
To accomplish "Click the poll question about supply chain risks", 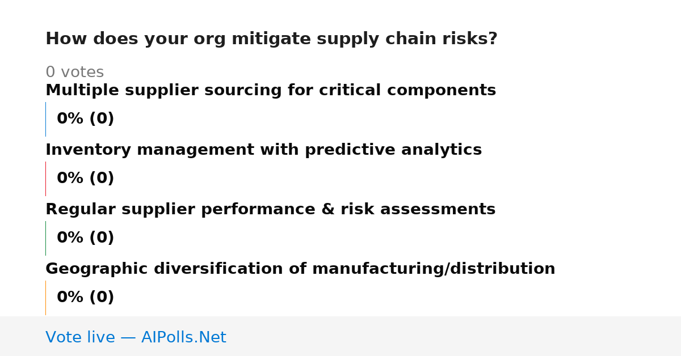I will tap(271, 39).
